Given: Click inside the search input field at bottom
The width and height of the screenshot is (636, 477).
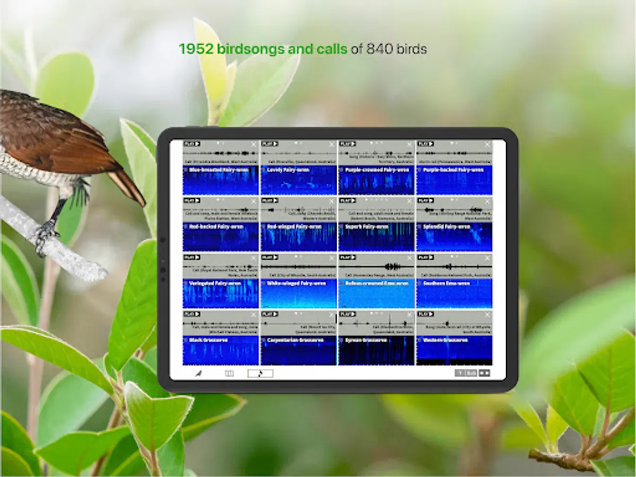Looking at the screenshot, I should [260, 374].
